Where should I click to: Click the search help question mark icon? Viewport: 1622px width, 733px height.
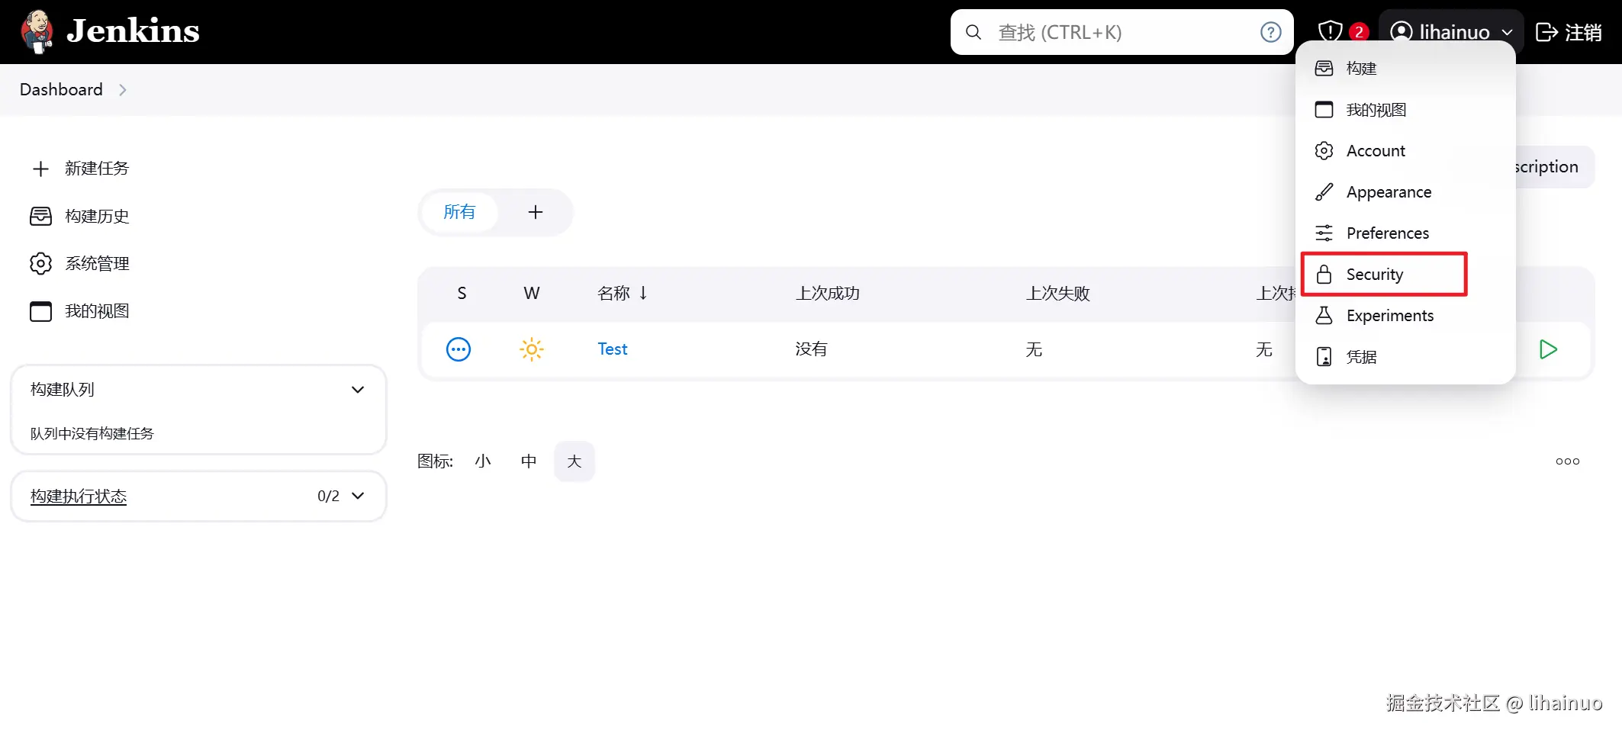click(1270, 32)
